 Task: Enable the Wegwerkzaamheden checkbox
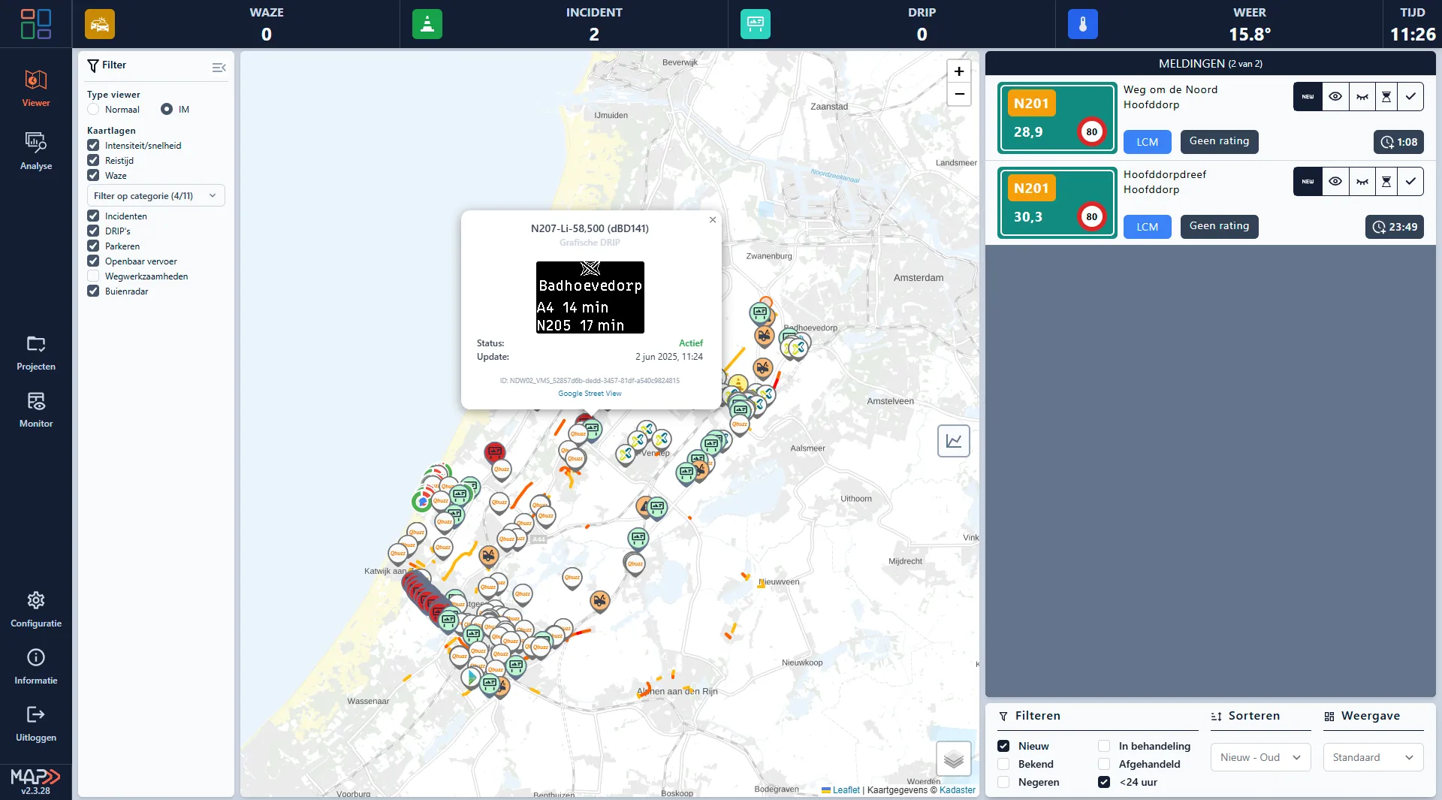coord(93,276)
